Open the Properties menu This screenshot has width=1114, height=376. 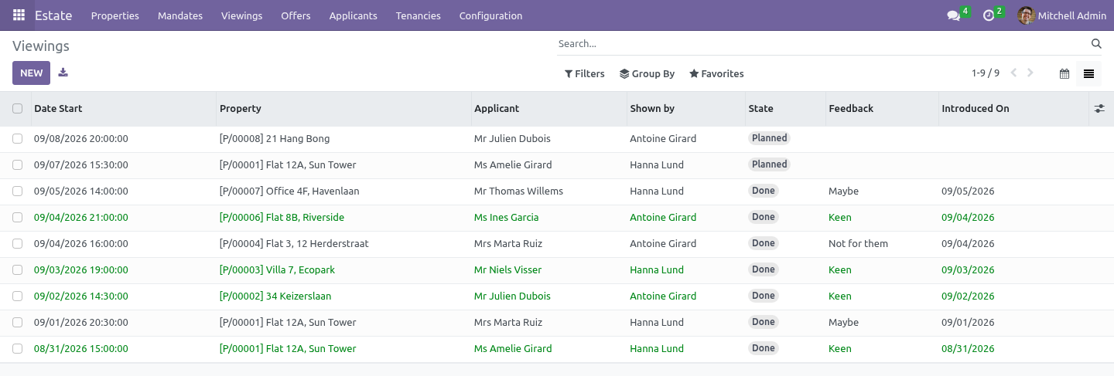pos(115,15)
